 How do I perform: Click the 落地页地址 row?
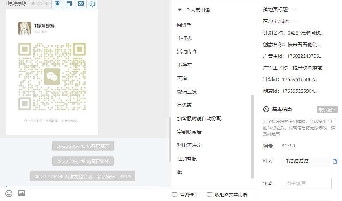(x=280, y=22)
